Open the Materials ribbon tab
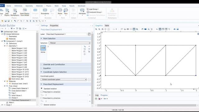This screenshot has height=112, width=199. tap(39, 6)
